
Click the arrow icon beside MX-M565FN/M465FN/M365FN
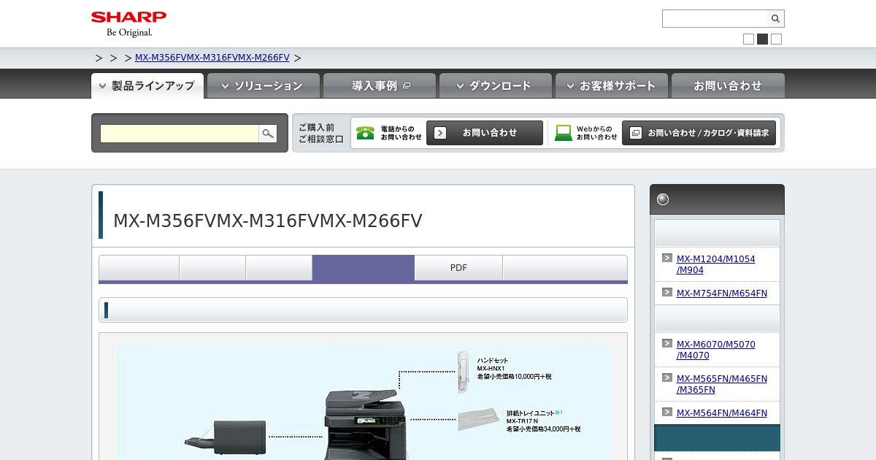pyautogui.click(x=666, y=377)
